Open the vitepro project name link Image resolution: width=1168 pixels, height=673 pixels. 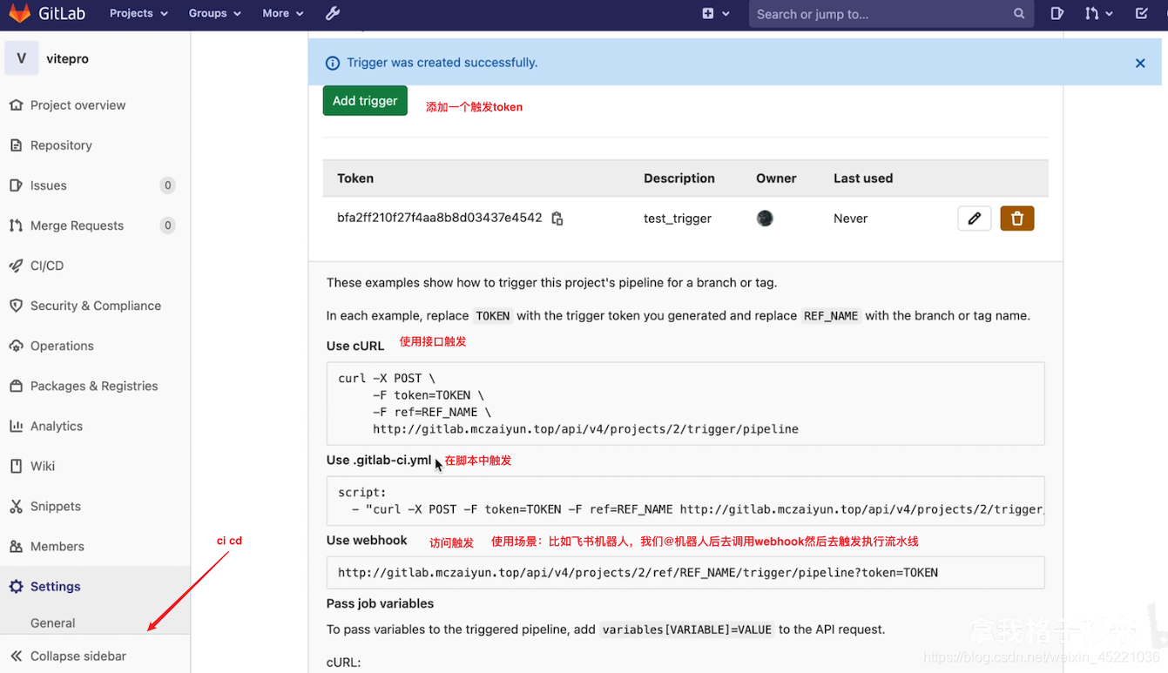tap(67, 58)
